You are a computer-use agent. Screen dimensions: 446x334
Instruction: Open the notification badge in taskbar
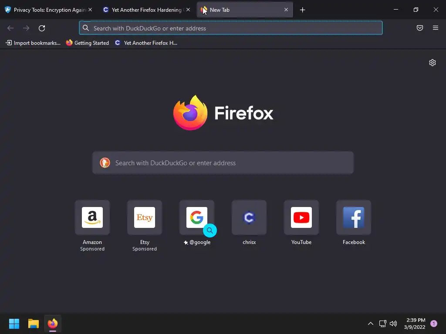433,324
